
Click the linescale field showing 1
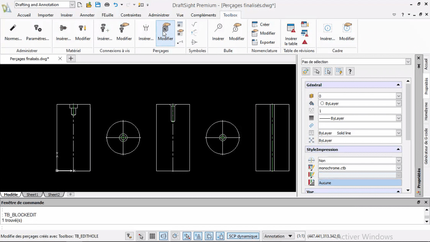click(360, 111)
